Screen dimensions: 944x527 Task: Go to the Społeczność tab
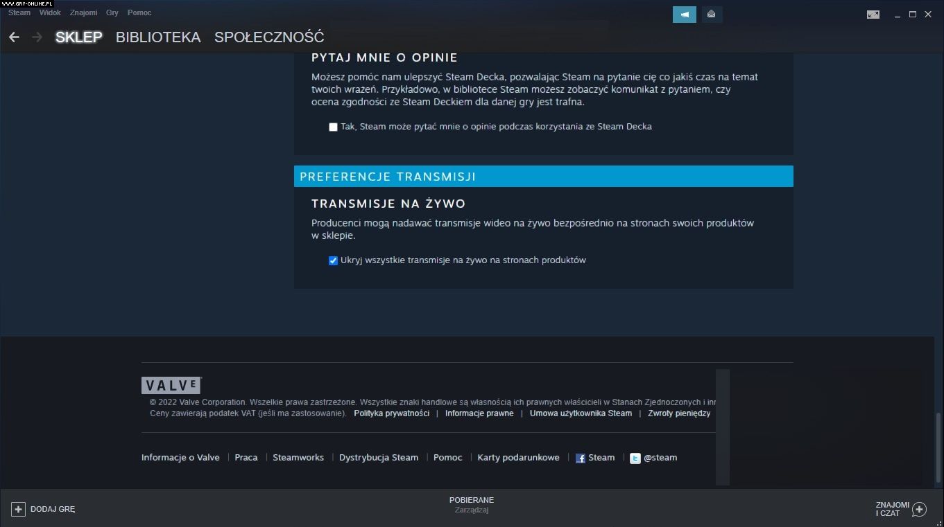[268, 37]
